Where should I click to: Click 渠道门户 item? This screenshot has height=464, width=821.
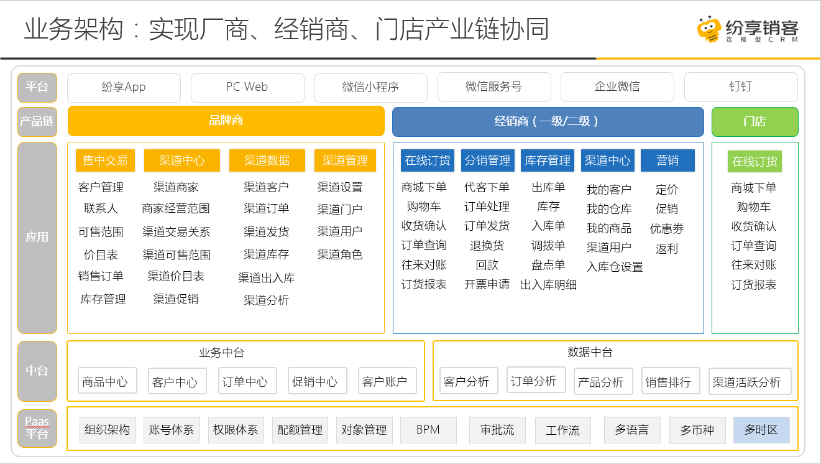(x=340, y=210)
